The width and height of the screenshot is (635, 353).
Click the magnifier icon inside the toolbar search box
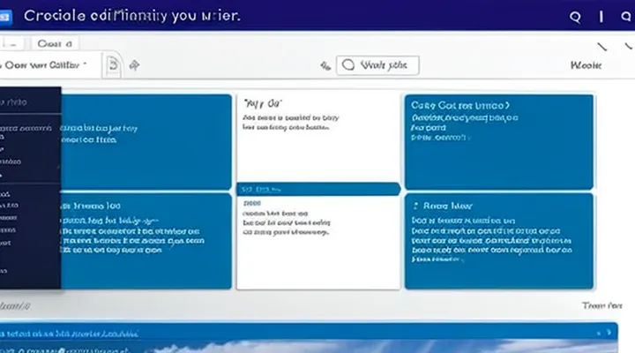347,65
